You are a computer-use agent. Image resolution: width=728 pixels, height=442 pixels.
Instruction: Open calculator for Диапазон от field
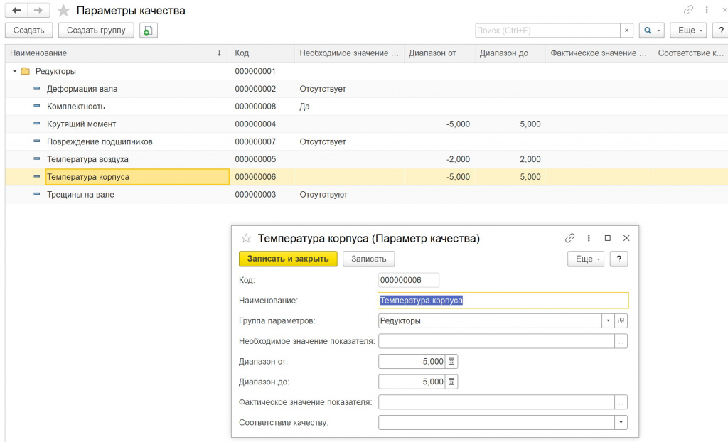451,361
